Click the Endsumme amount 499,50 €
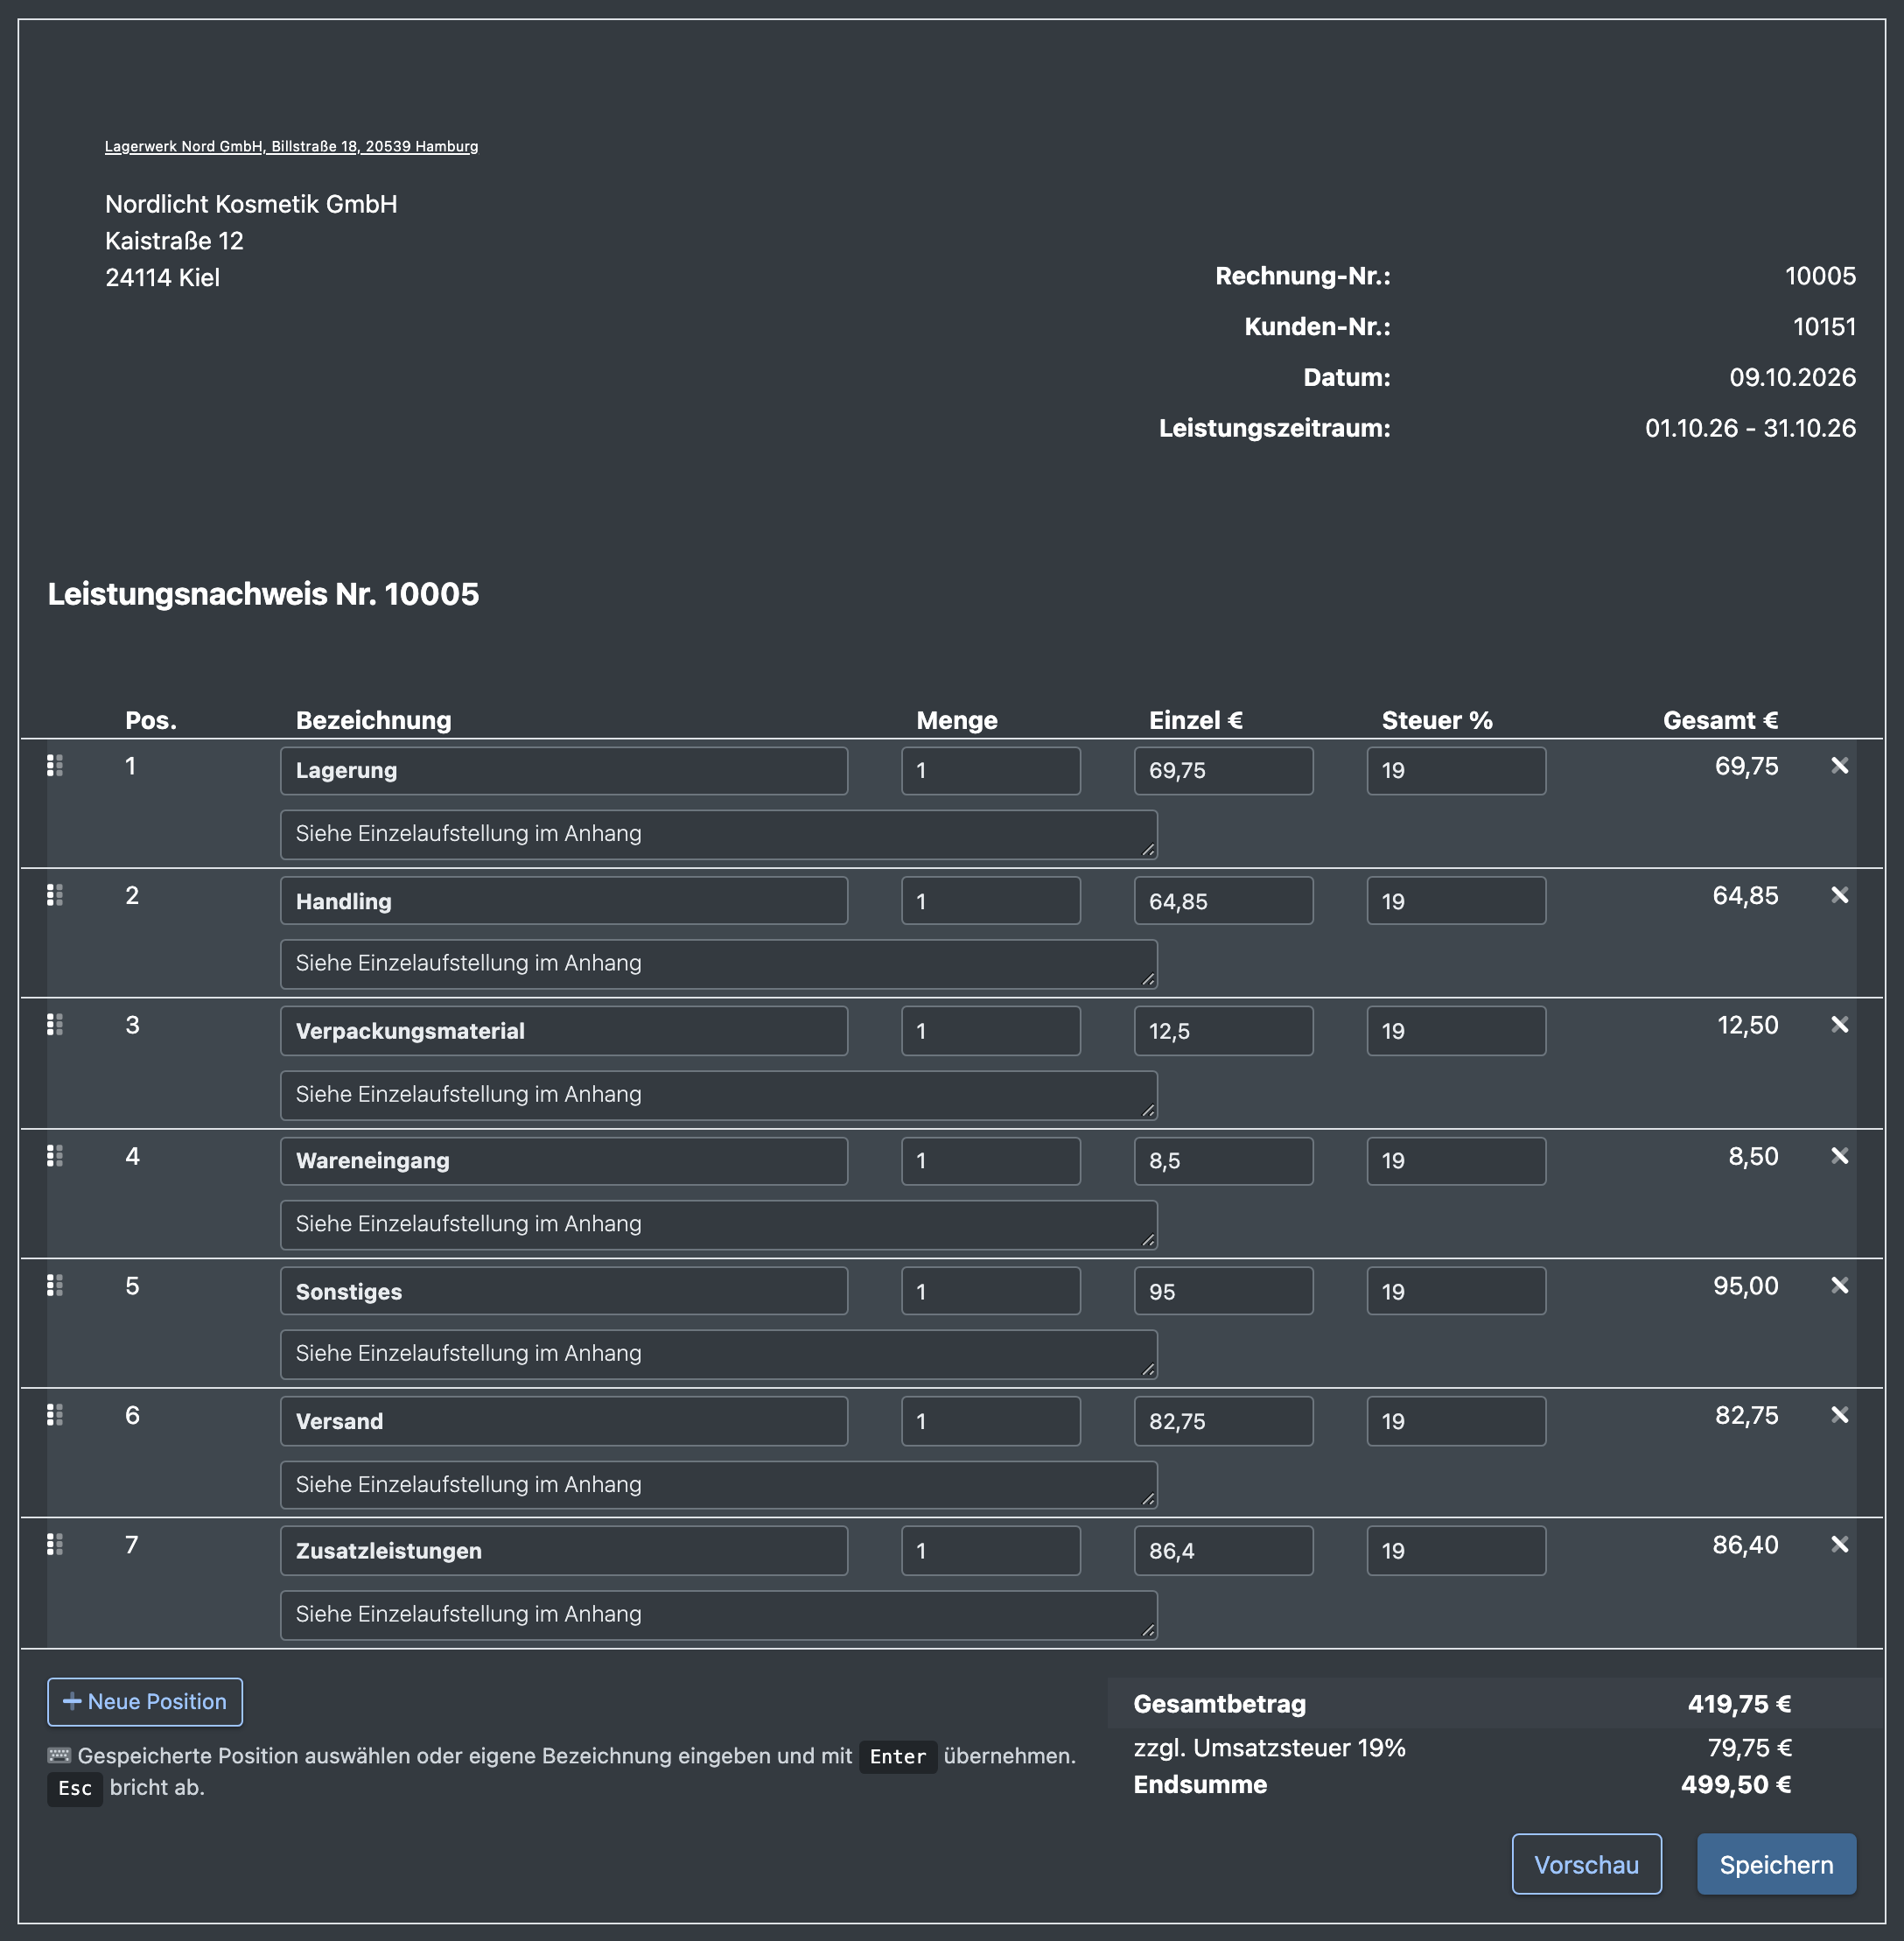The width and height of the screenshot is (1904, 1941). 1736,1785
